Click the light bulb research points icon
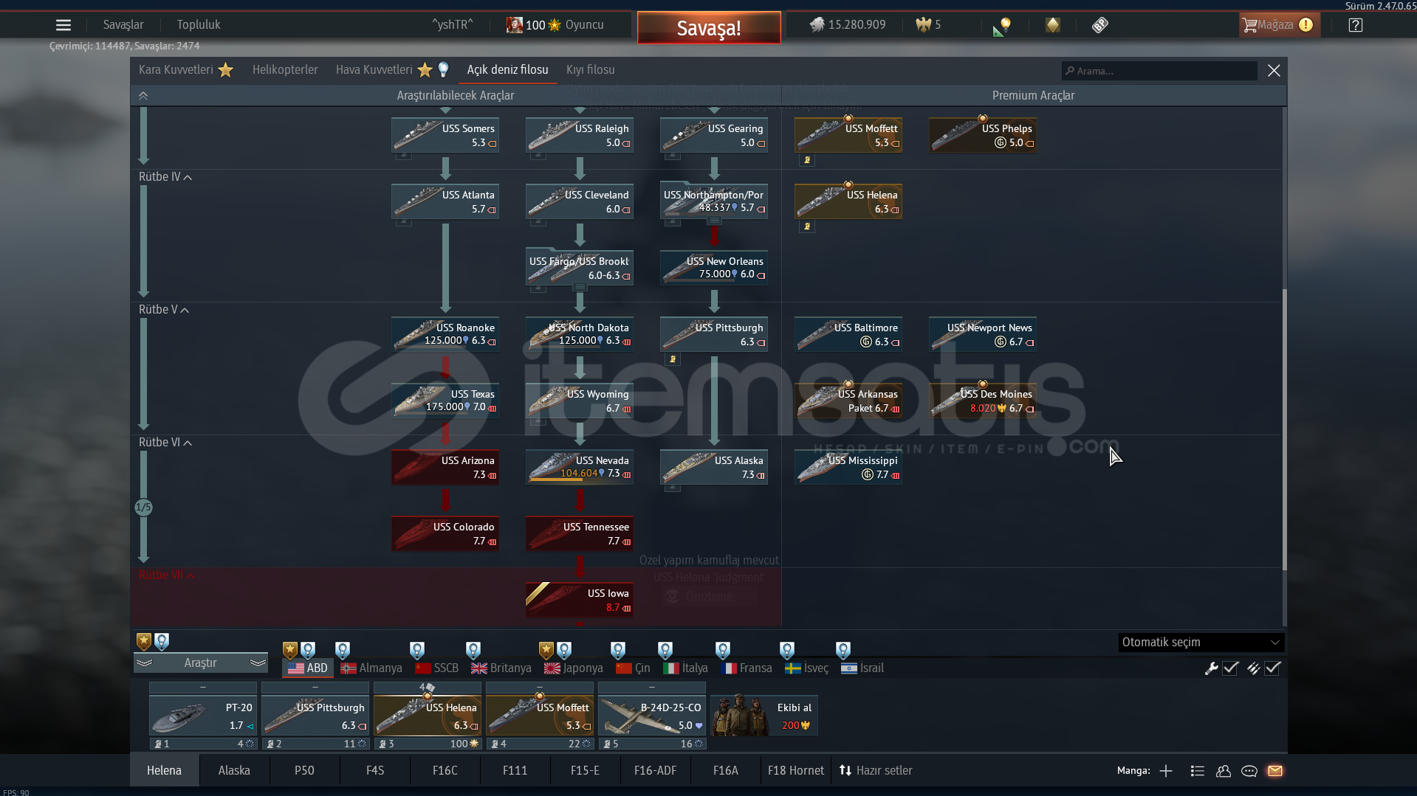 tap(1002, 27)
